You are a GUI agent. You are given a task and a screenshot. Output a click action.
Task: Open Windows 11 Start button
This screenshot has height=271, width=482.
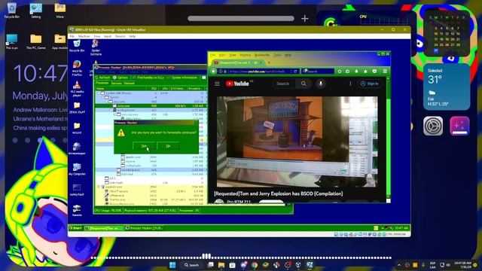[172, 265]
